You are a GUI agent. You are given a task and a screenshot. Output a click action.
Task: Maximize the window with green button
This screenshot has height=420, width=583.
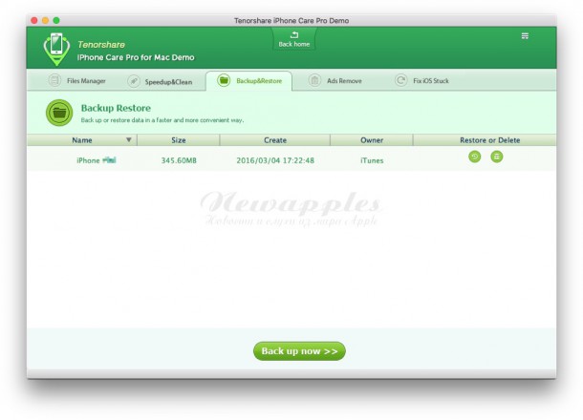pos(56,20)
